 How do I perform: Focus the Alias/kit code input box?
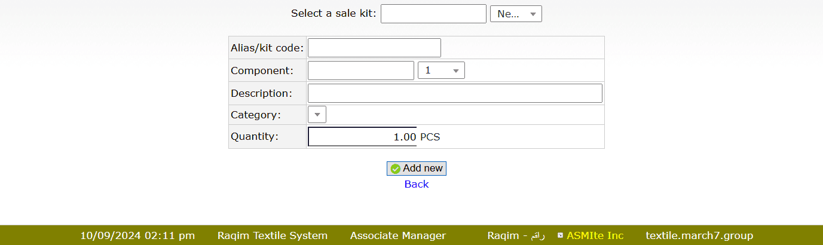click(374, 48)
